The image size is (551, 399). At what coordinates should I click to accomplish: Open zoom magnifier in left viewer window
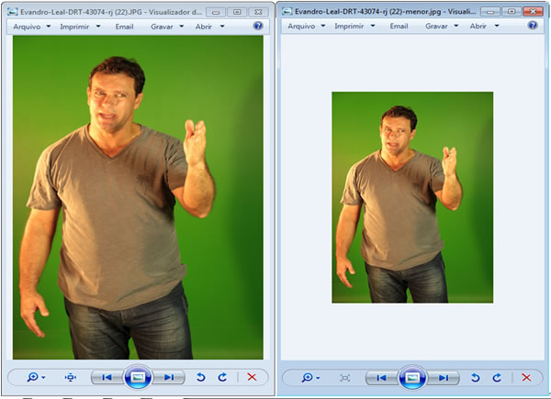33,377
